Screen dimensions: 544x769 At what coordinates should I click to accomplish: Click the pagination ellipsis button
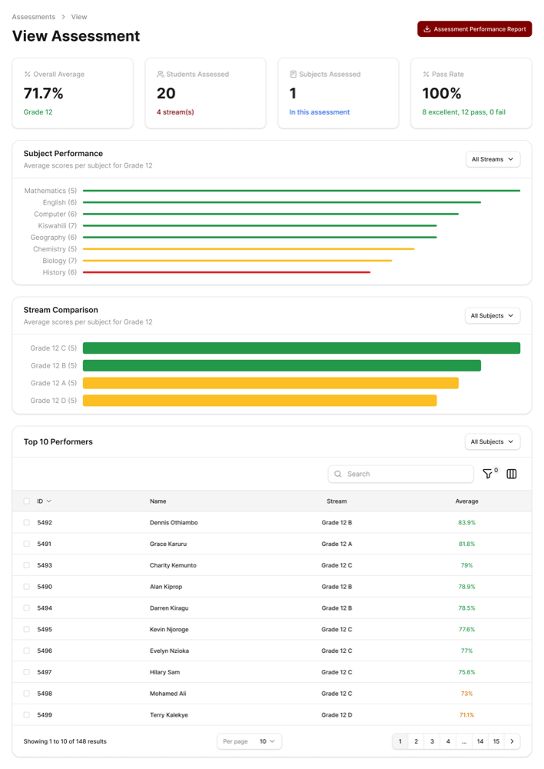[464, 741]
